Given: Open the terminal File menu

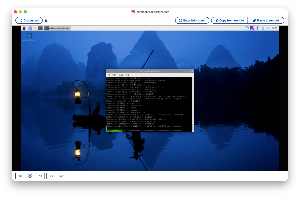Looking at the screenshot, I should coord(108,75).
